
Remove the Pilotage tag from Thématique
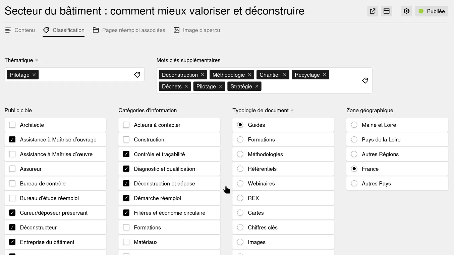coord(34,74)
